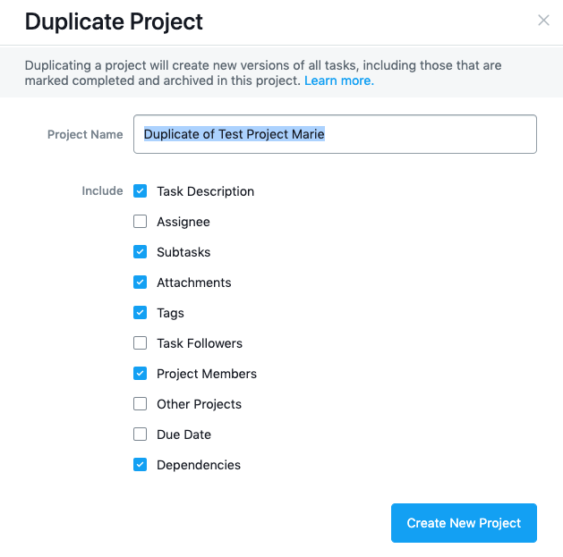563x557 pixels.
Task: Uncheck the Project Members checkbox
Action: 140,374
